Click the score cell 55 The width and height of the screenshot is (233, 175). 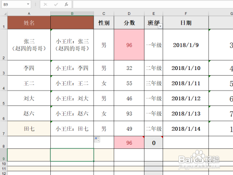[129, 83]
